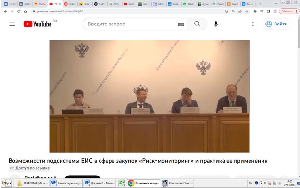Go back with browser back arrow
300x188 pixels.
5,11
